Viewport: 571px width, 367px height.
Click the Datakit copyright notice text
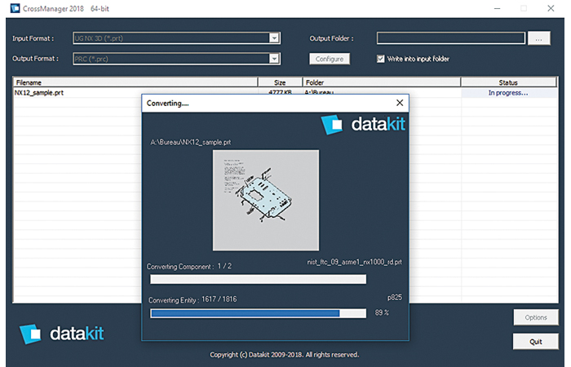(x=285, y=355)
